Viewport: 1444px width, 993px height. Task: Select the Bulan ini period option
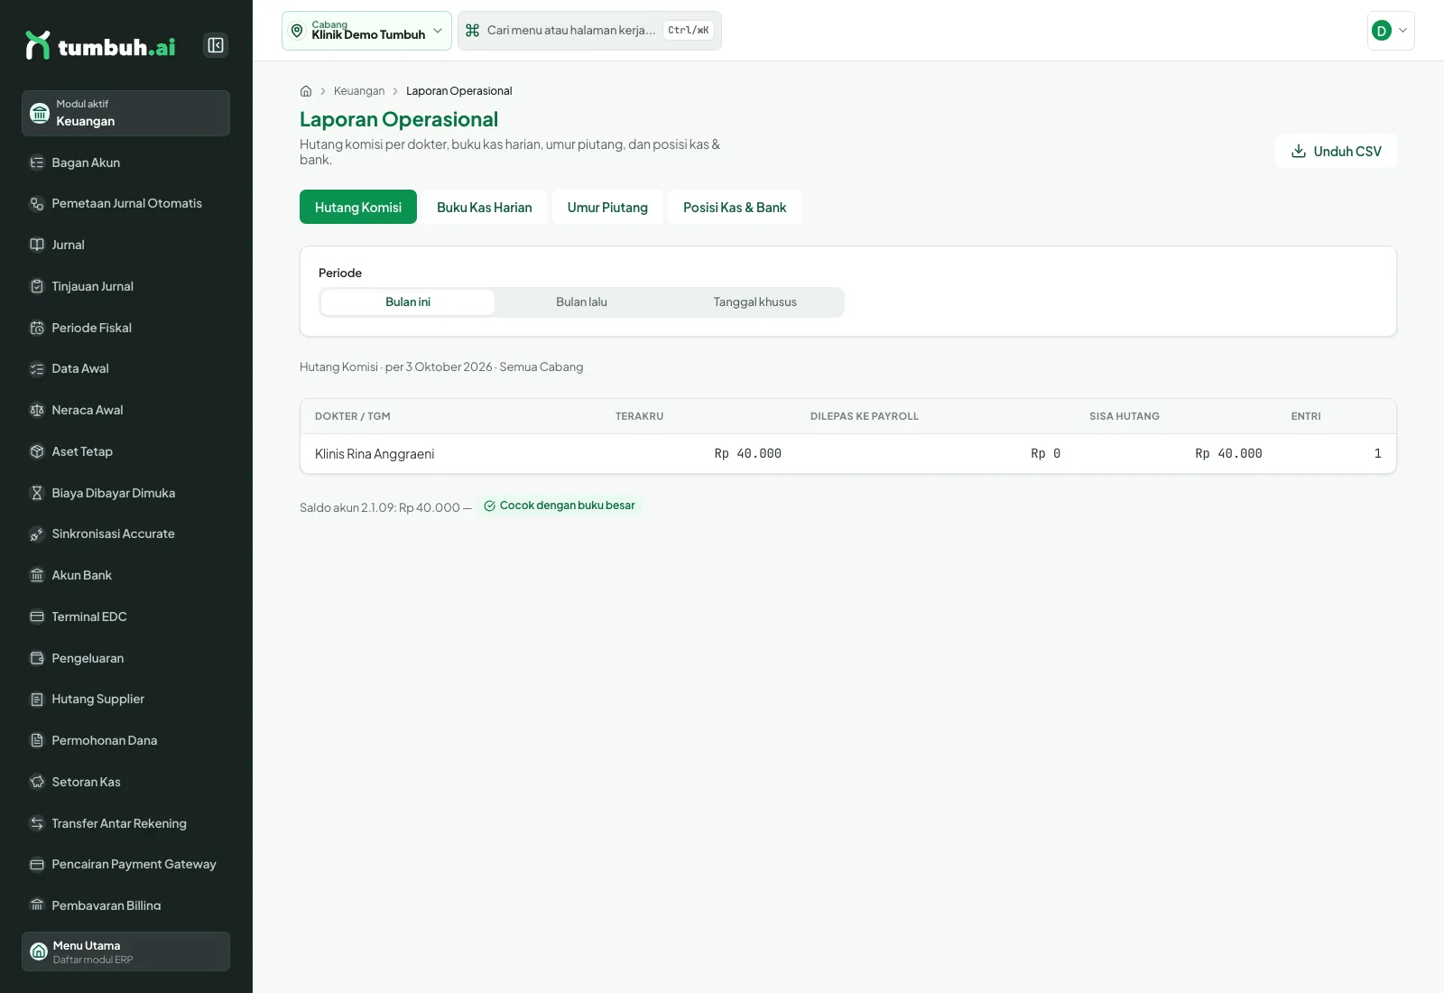(x=408, y=302)
